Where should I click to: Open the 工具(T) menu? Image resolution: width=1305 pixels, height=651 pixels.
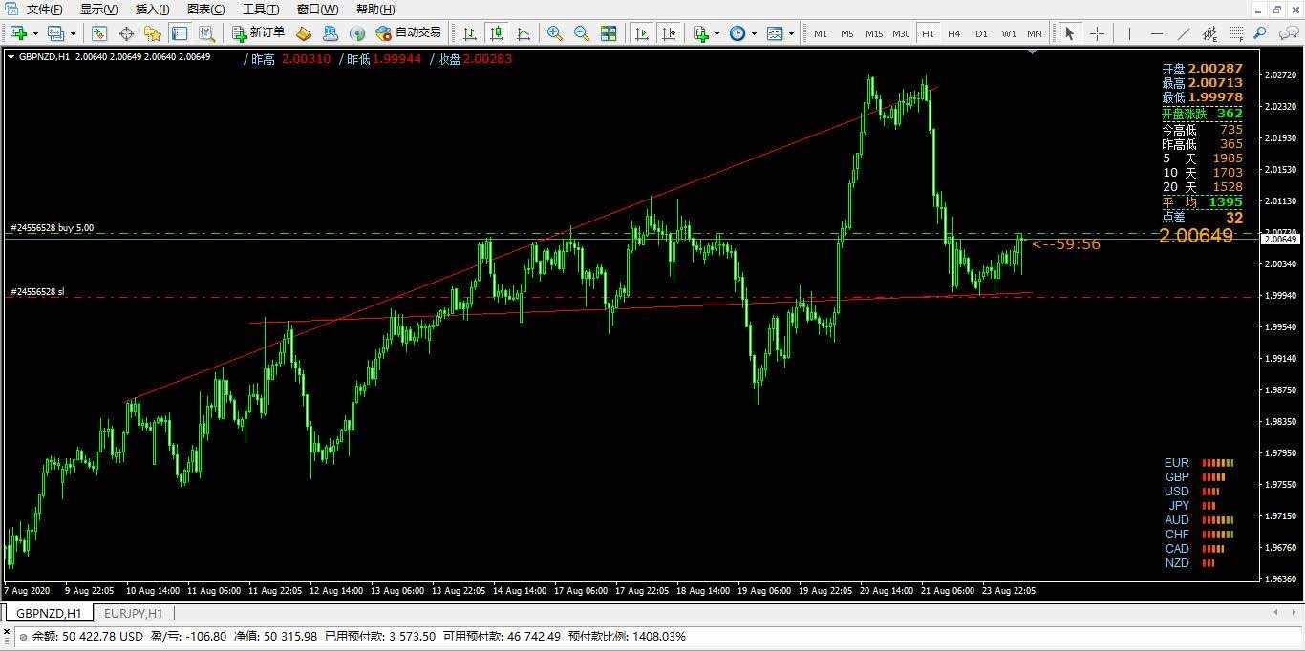261,10
